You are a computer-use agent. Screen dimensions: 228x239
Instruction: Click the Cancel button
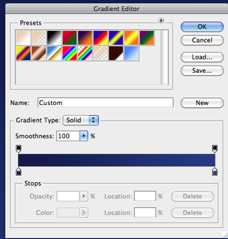tap(202, 40)
